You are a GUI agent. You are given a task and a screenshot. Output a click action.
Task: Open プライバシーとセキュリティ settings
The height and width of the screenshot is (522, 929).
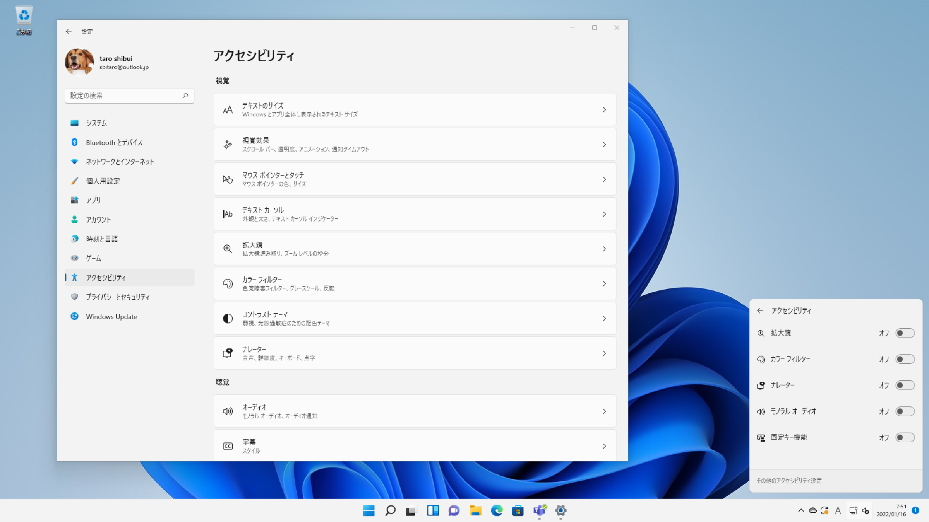click(118, 297)
